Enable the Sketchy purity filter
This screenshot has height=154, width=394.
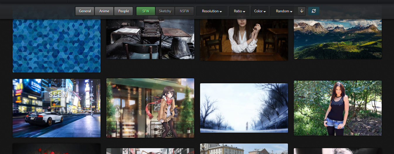click(x=165, y=11)
